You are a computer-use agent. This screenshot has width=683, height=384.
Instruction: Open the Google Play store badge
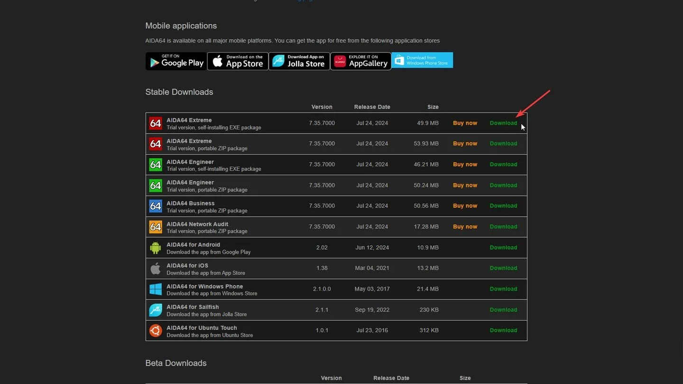point(176,61)
